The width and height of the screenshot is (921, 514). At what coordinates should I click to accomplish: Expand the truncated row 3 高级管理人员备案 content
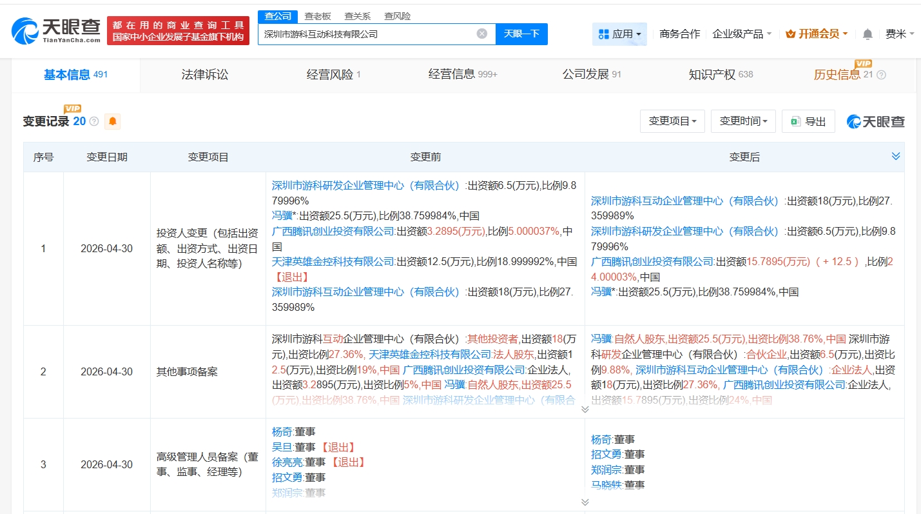(x=585, y=502)
